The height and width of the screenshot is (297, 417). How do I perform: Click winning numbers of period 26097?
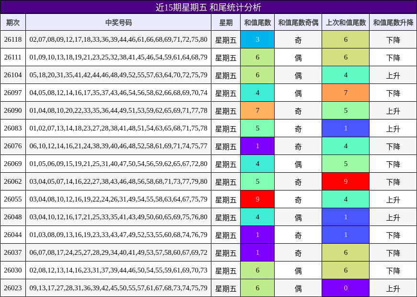pos(118,93)
